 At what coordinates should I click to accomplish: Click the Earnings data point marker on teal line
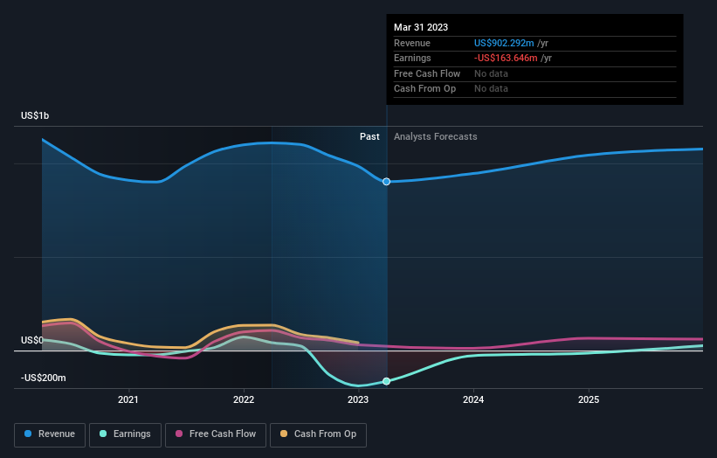[386, 381]
